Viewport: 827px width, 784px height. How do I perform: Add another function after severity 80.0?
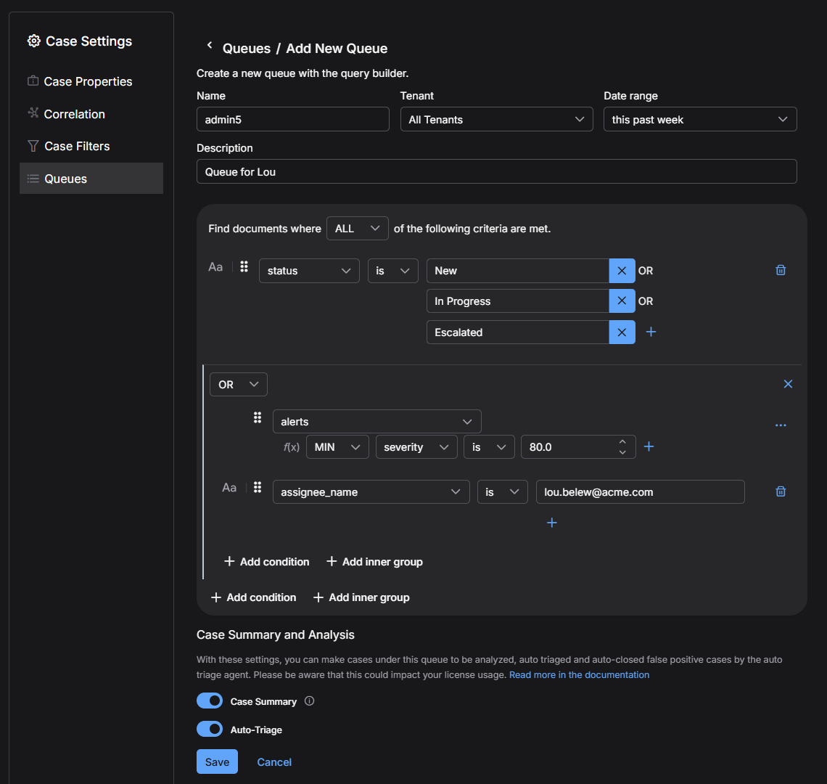coord(649,446)
